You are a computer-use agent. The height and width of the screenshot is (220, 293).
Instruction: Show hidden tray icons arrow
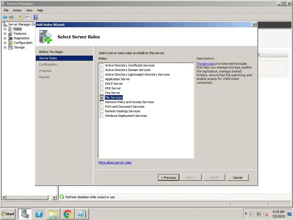246,214
